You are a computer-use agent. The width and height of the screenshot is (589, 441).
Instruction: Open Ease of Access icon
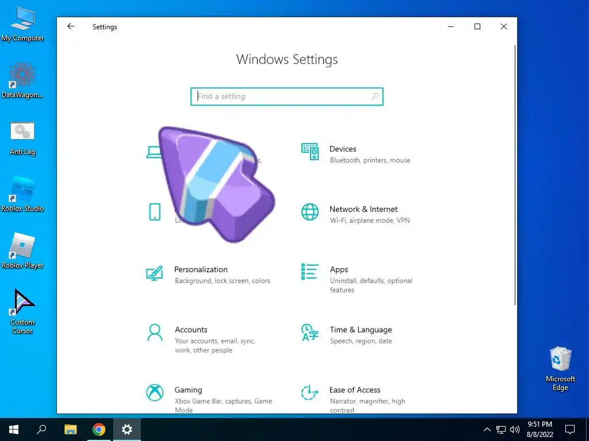(x=310, y=393)
